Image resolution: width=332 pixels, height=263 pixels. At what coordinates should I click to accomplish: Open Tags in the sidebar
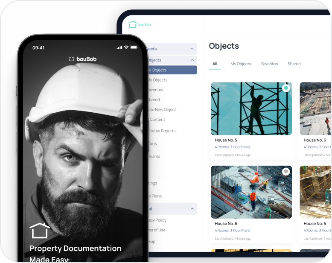pos(152,143)
